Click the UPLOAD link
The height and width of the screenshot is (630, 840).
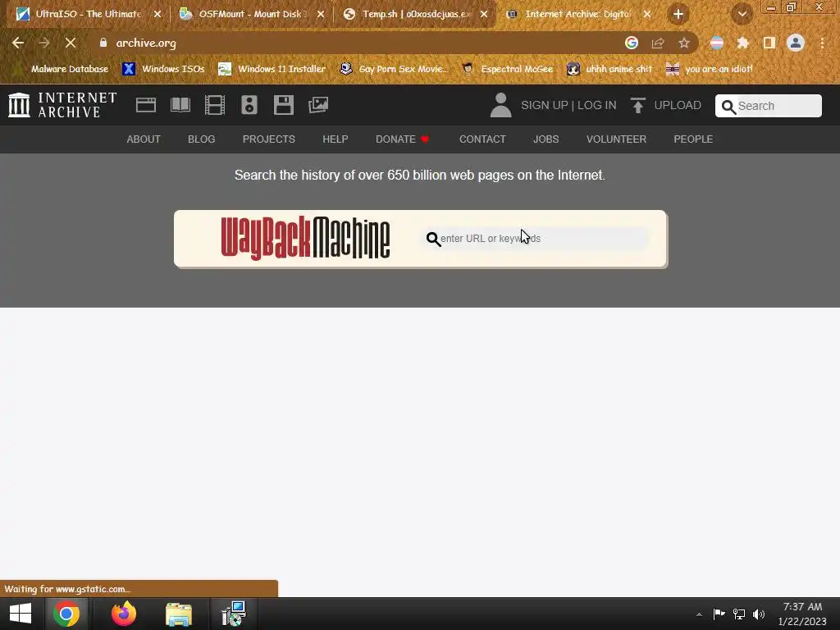click(678, 105)
